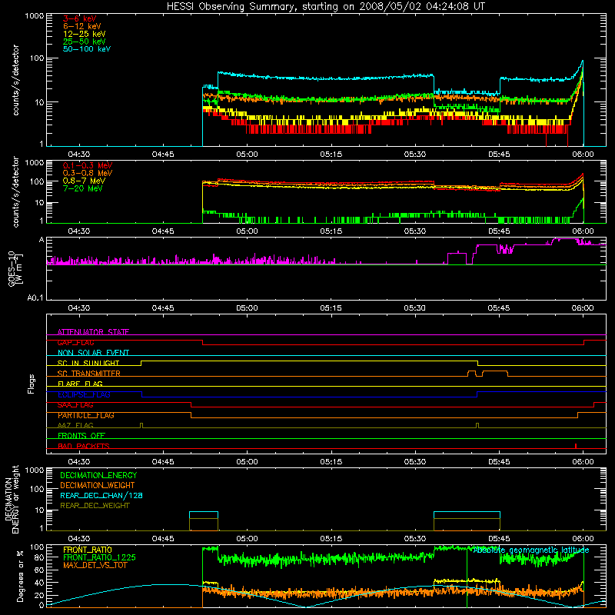Select the 3-6 keV legend label
The width and height of the screenshot is (615, 615).
click(x=80, y=18)
